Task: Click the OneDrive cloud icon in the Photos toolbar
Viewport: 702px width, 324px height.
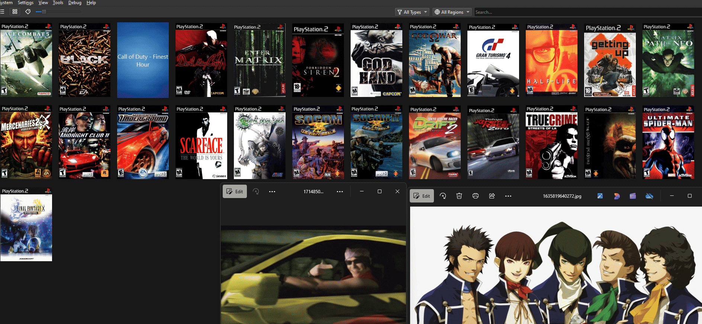Action: coord(649,196)
